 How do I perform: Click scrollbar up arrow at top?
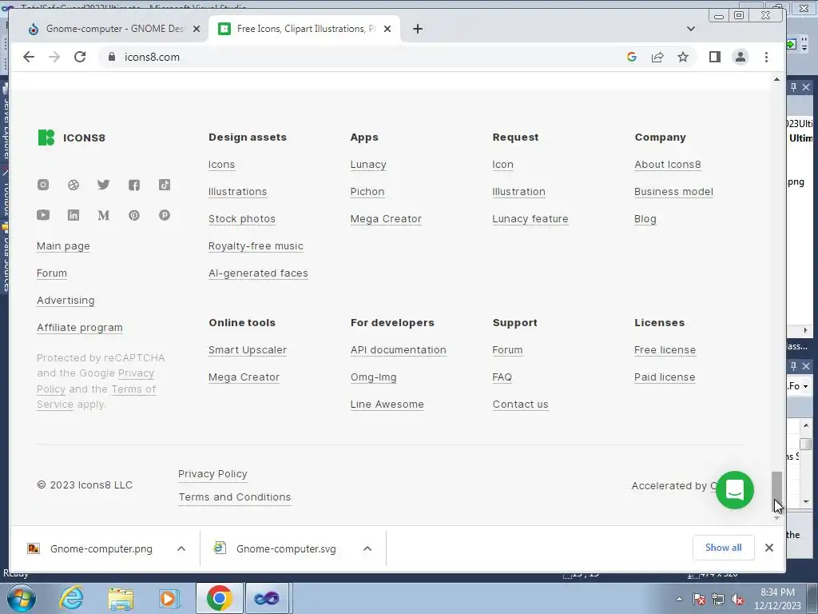click(776, 79)
